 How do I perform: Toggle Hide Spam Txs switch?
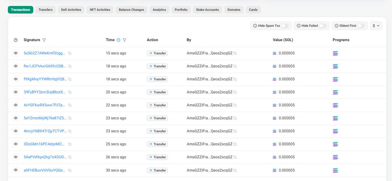(285, 26)
